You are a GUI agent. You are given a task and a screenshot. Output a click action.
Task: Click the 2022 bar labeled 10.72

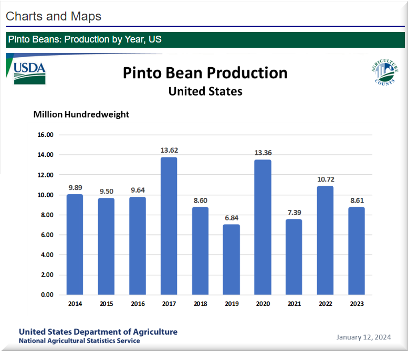click(x=325, y=240)
